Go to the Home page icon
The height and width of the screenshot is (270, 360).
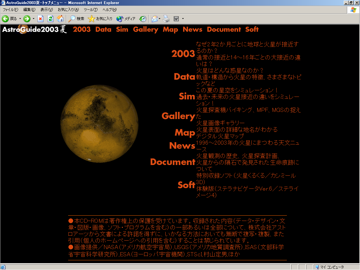click(x=60, y=19)
